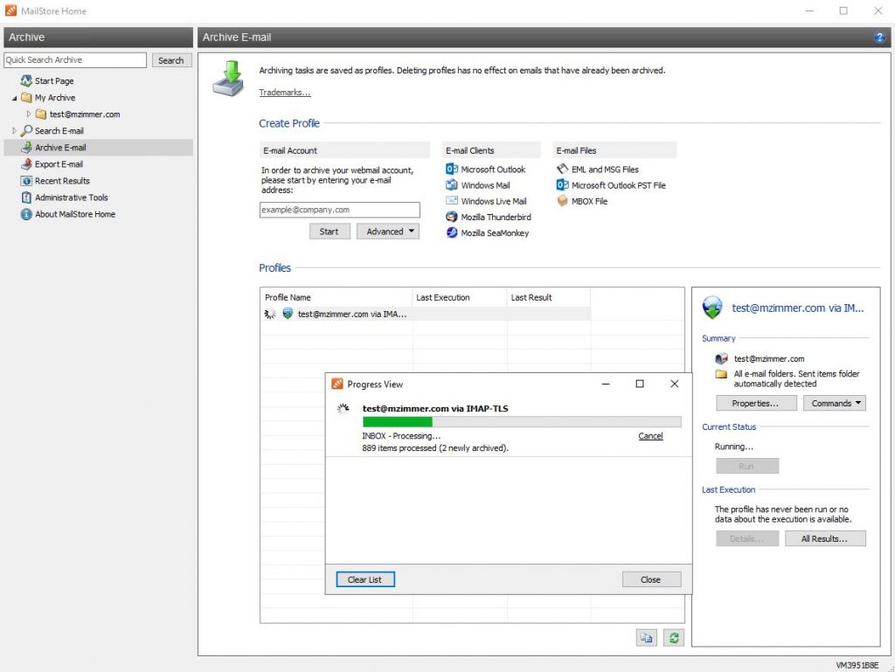Open the Advanced dropdown button

[388, 232]
